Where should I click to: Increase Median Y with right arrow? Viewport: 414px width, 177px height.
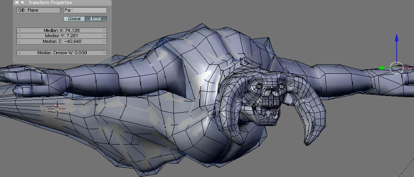click(104, 36)
